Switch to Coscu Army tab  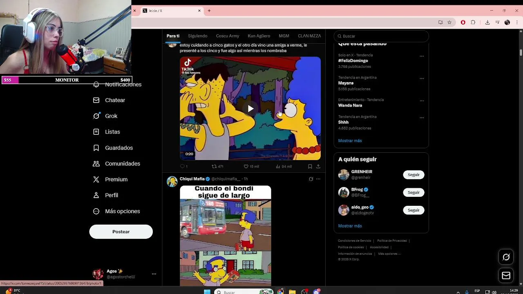tap(228, 36)
